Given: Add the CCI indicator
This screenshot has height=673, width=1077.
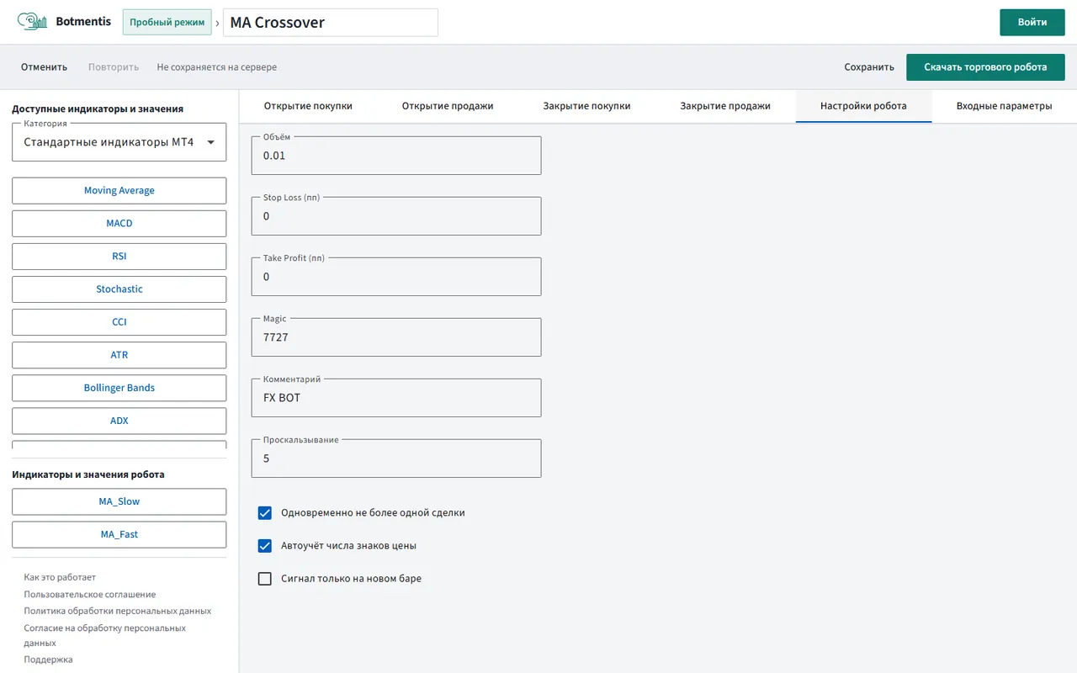Looking at the screenshot, I should point(119,321).
